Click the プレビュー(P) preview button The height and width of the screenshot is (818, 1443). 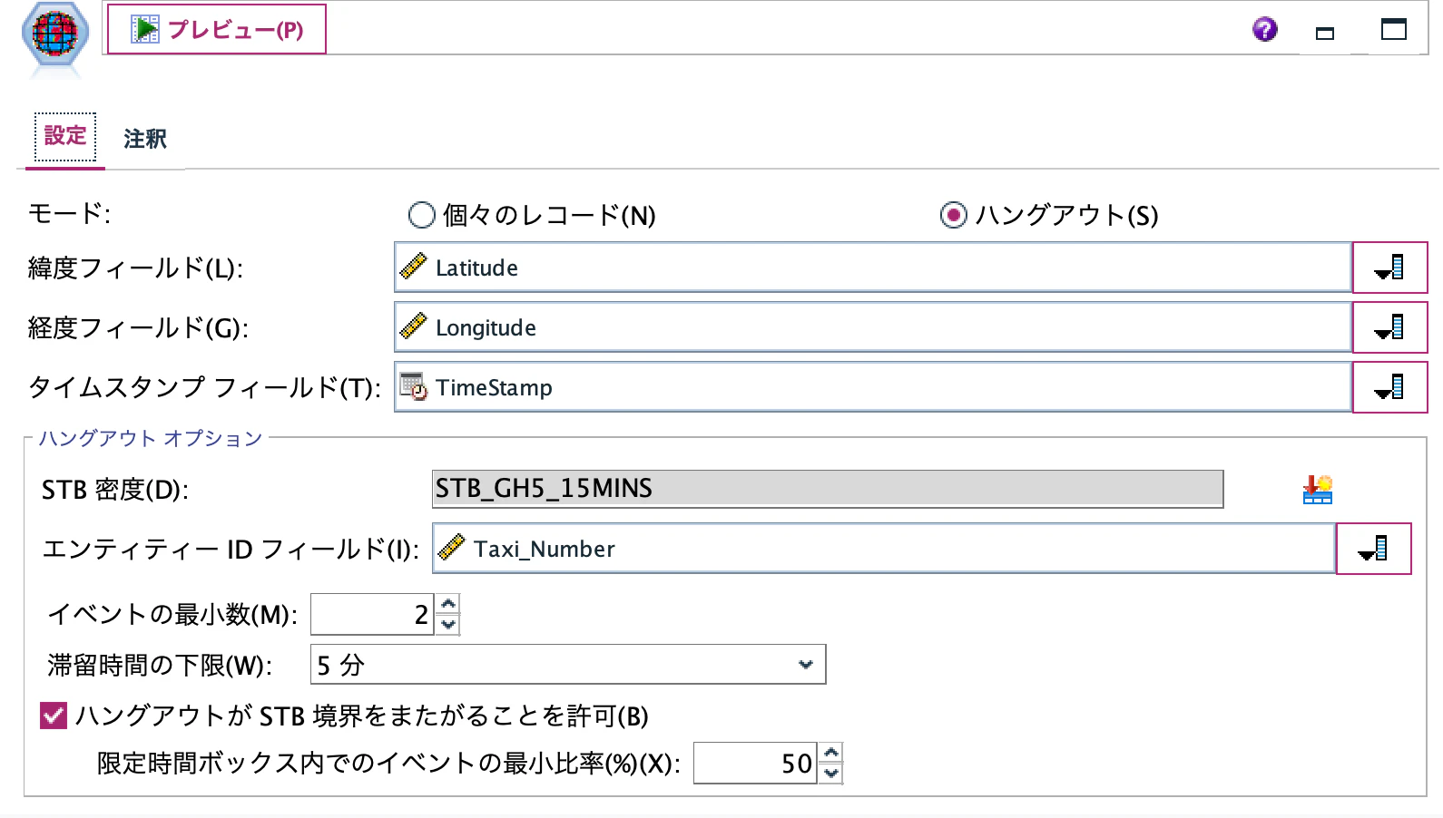217,29
